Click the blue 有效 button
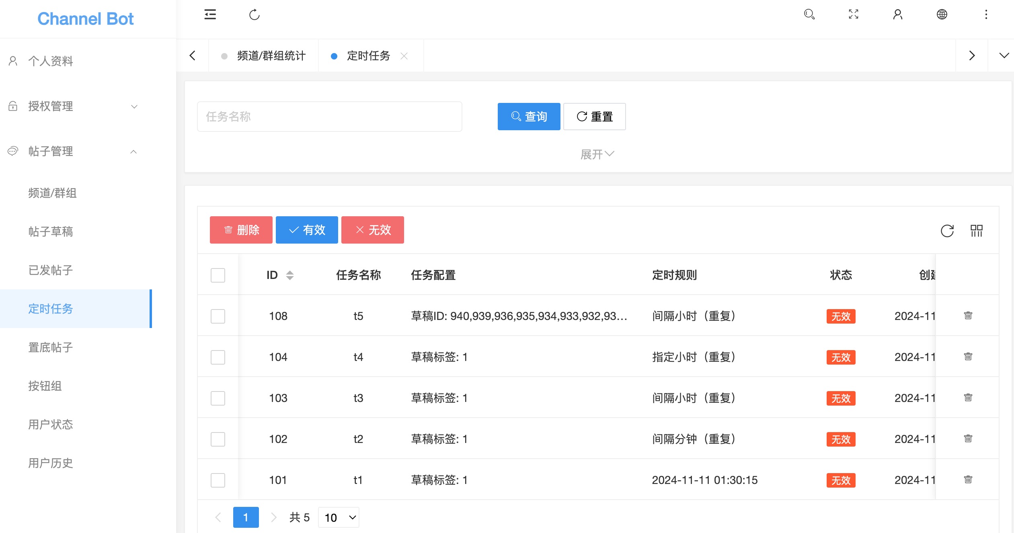Viewport: 1014px width, 533px height. [x=307, y=230]
